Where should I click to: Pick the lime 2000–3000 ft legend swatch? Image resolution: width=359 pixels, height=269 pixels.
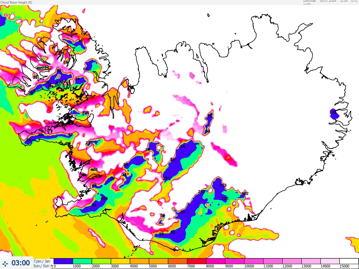101,261
